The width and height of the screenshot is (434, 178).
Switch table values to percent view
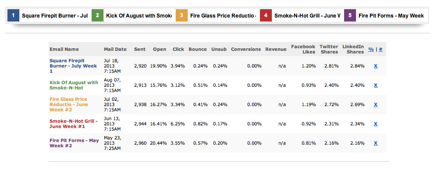coord(371,49)
